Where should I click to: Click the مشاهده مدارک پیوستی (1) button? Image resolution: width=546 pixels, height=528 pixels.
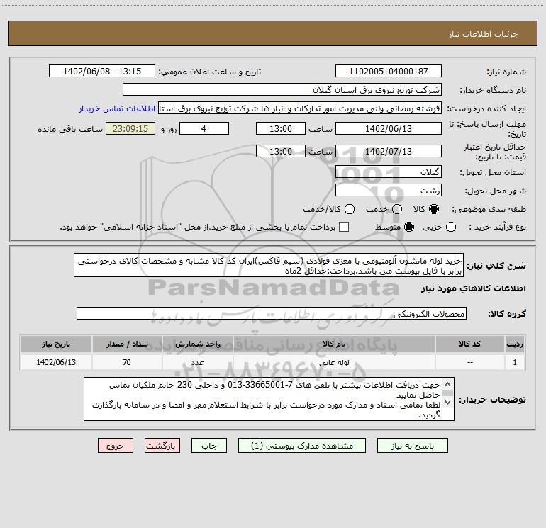(302, 446)
